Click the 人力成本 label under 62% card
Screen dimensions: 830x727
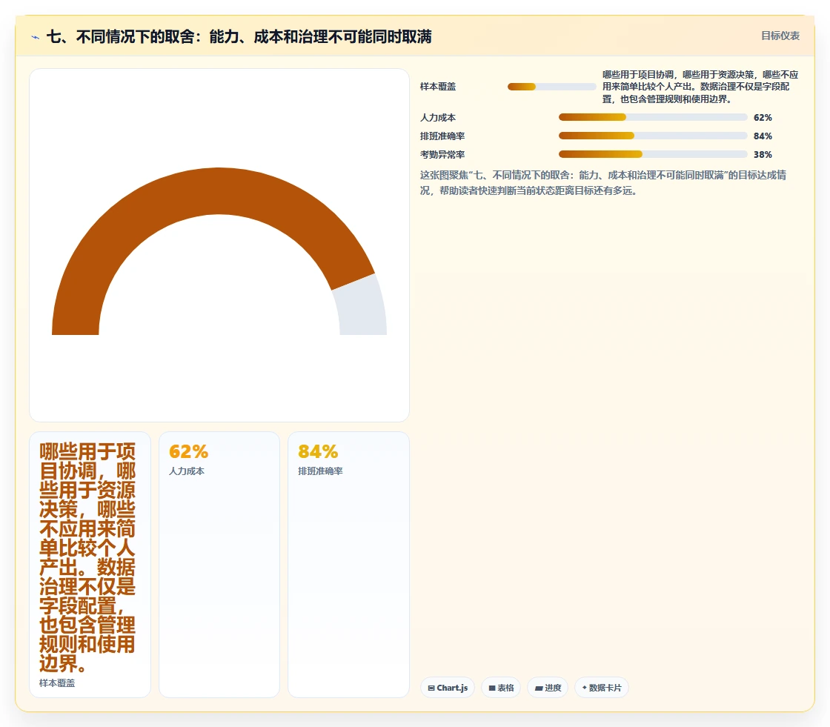tap(187, 471)
